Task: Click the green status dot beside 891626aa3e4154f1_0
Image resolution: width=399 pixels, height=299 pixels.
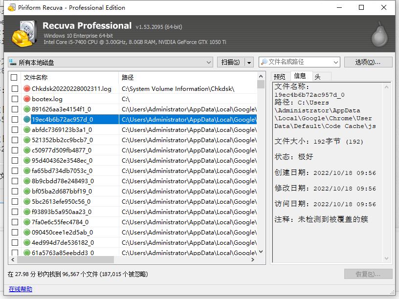Action: coord(27,109)
